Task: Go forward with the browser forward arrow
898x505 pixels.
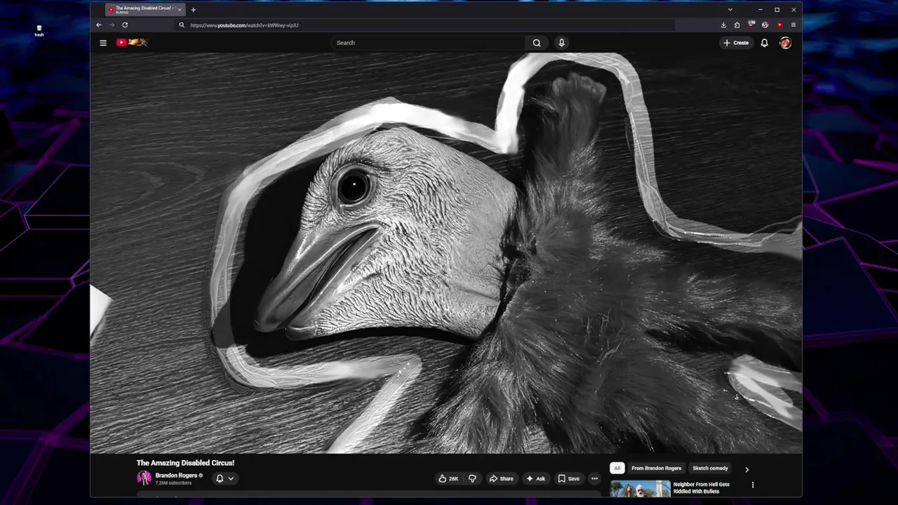Action: (112, 25)
